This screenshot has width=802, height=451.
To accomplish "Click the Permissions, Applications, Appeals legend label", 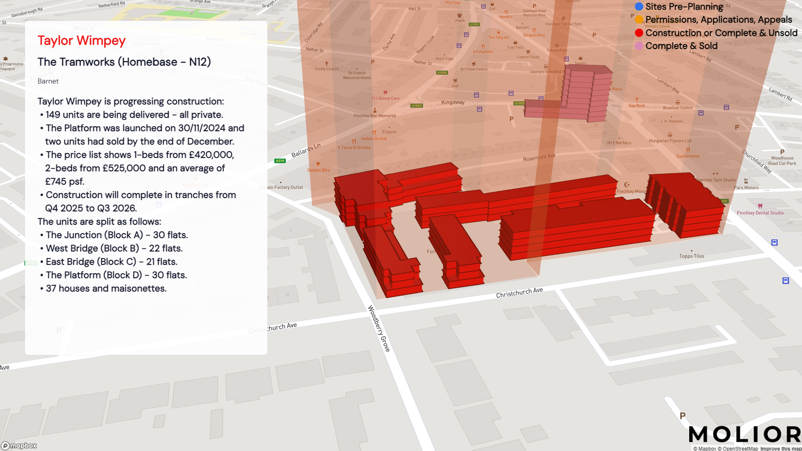I will 719,20.
